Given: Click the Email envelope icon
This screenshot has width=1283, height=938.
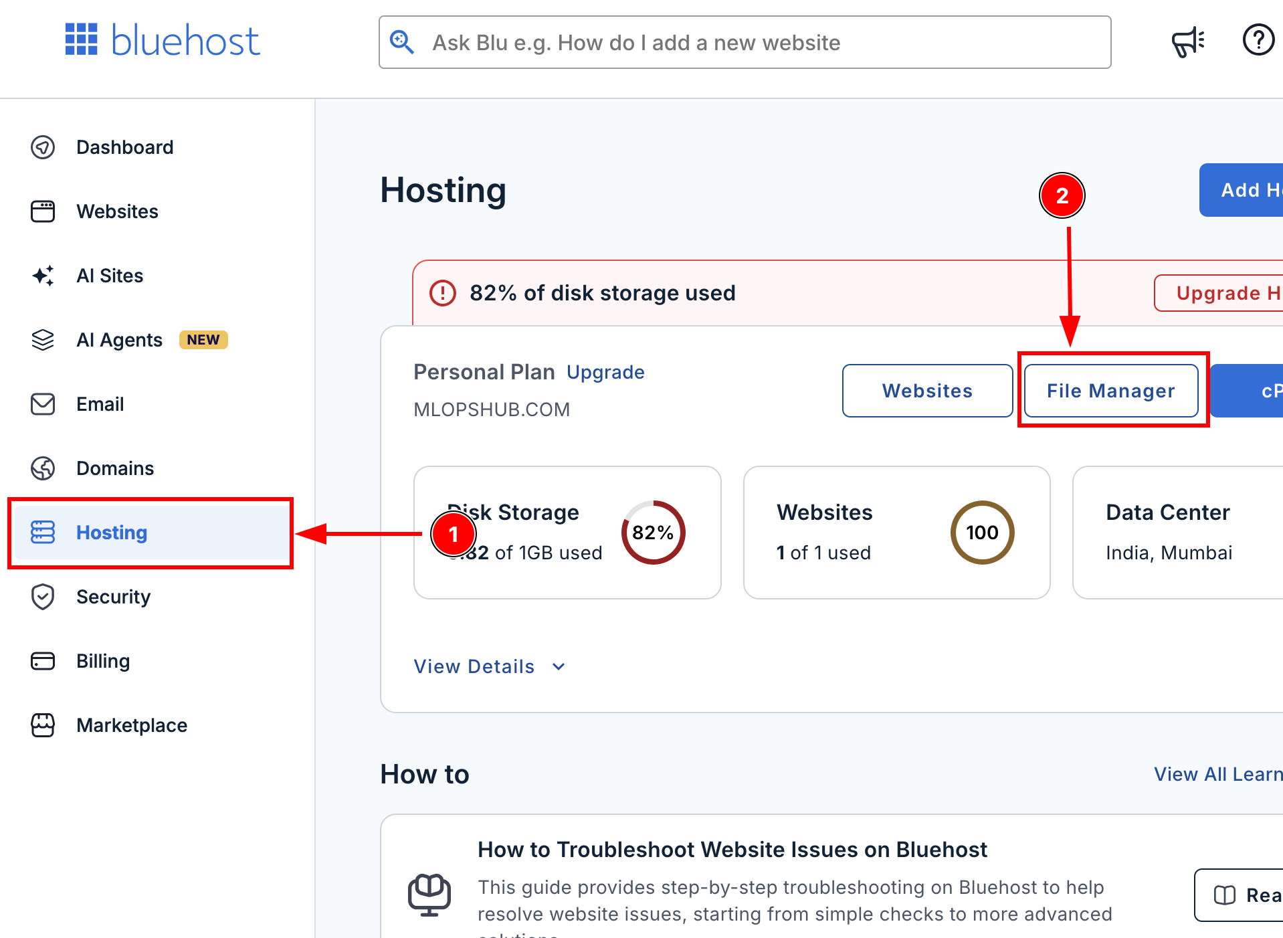Looking at the screenshot, I should 43,404.
